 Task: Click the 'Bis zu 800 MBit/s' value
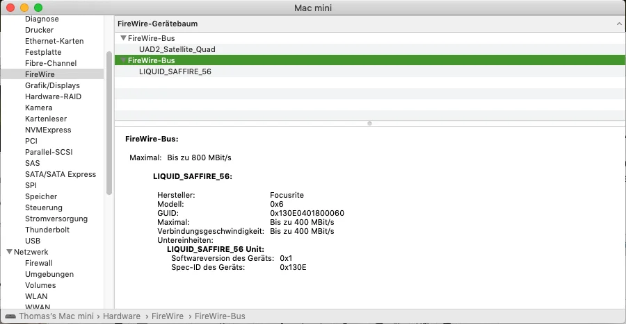click(x=199, y=157)
